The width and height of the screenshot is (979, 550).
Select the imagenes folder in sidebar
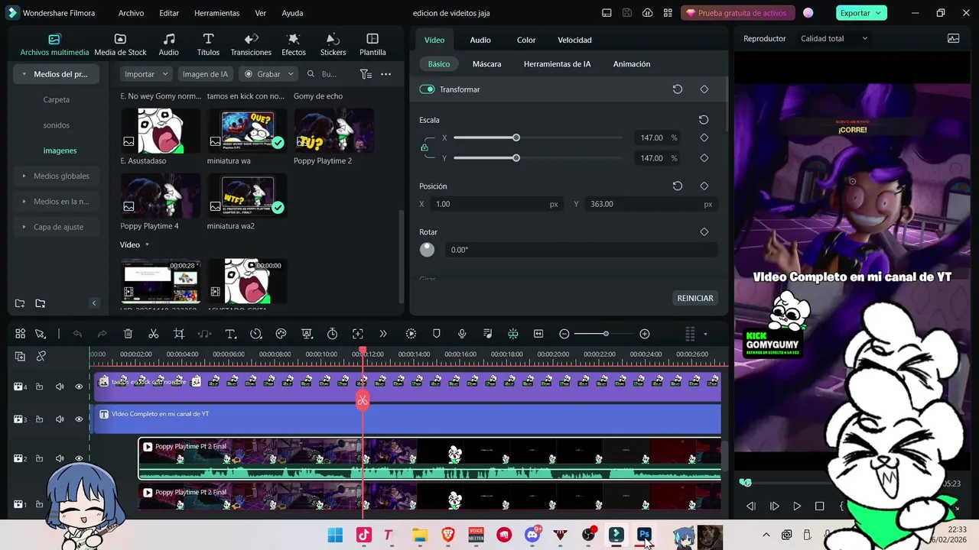[x=60, y=150]
